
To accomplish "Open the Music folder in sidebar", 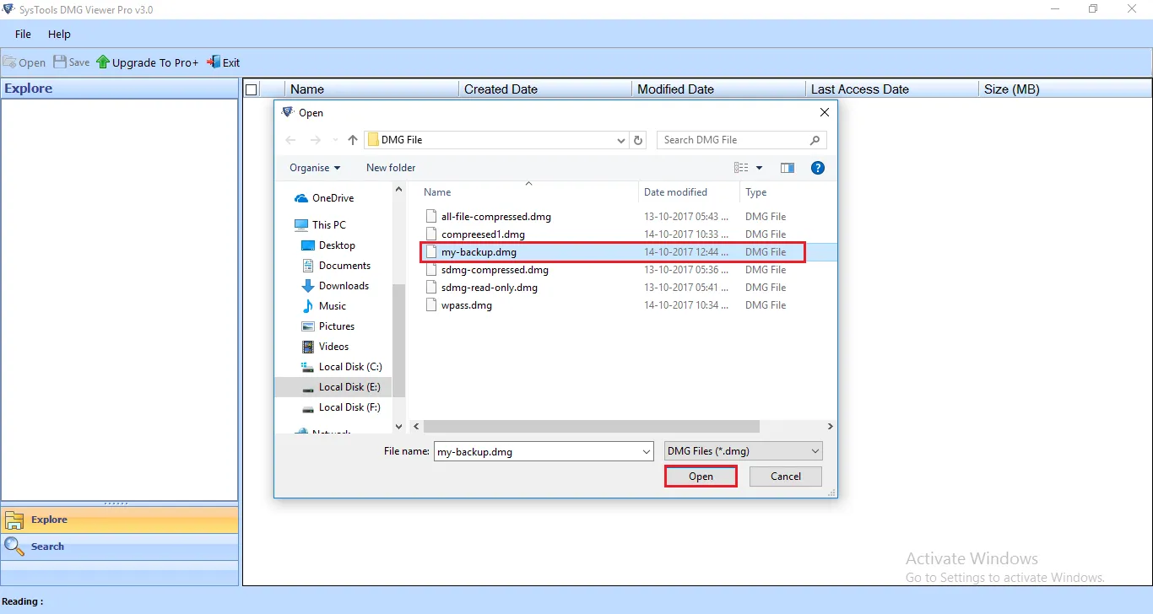I will tap(324, 306).
